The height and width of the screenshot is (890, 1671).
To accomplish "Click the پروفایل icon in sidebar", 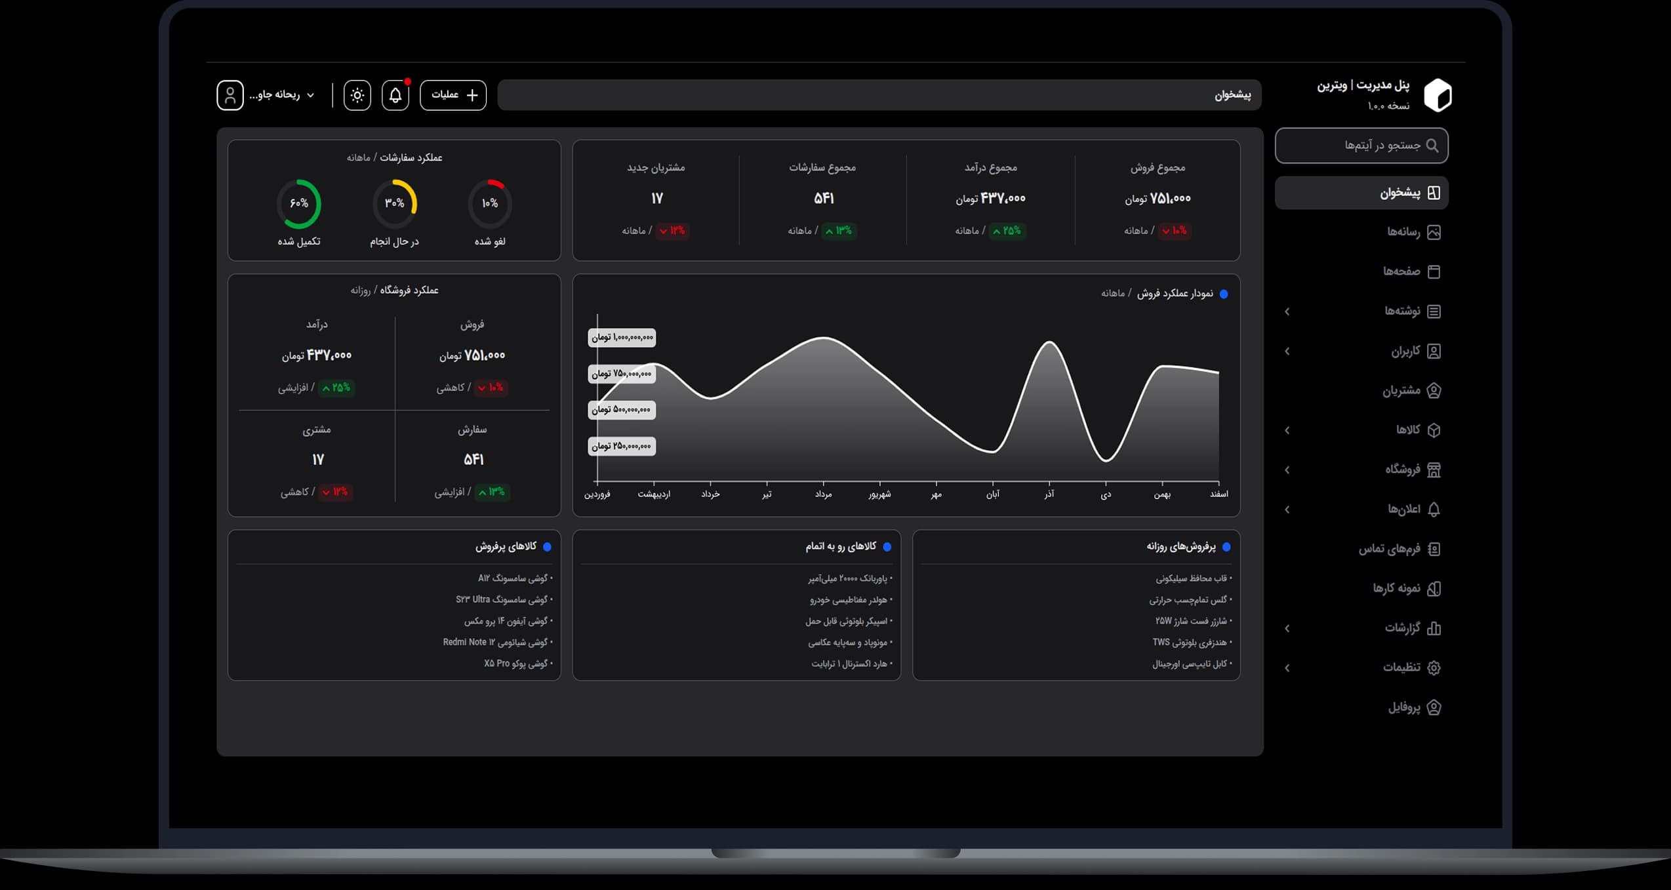I will pyautogui.click(x=1434, y=708).
